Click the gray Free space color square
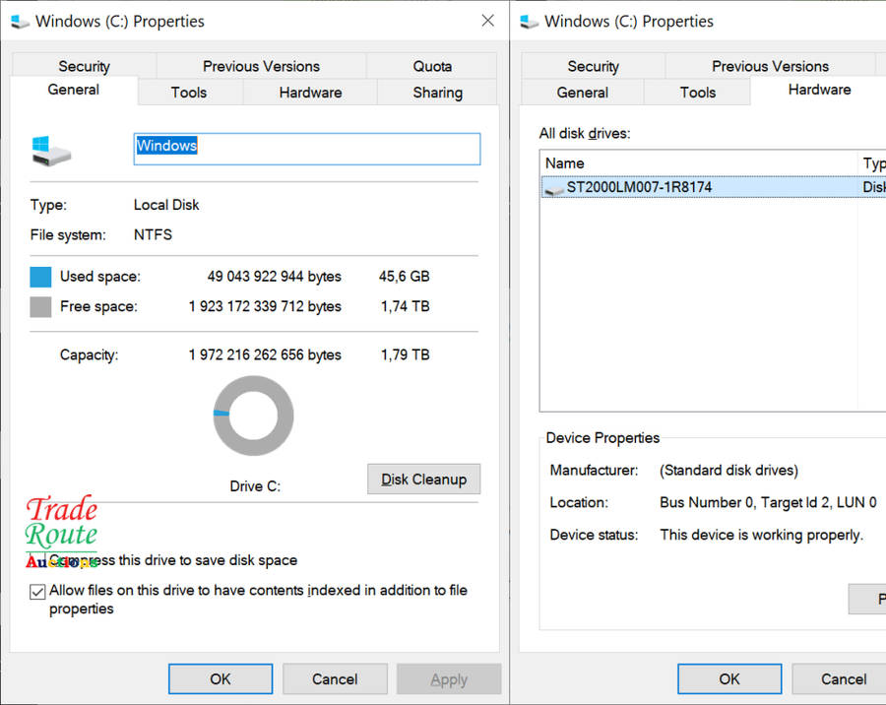 (x=40, y=307)
